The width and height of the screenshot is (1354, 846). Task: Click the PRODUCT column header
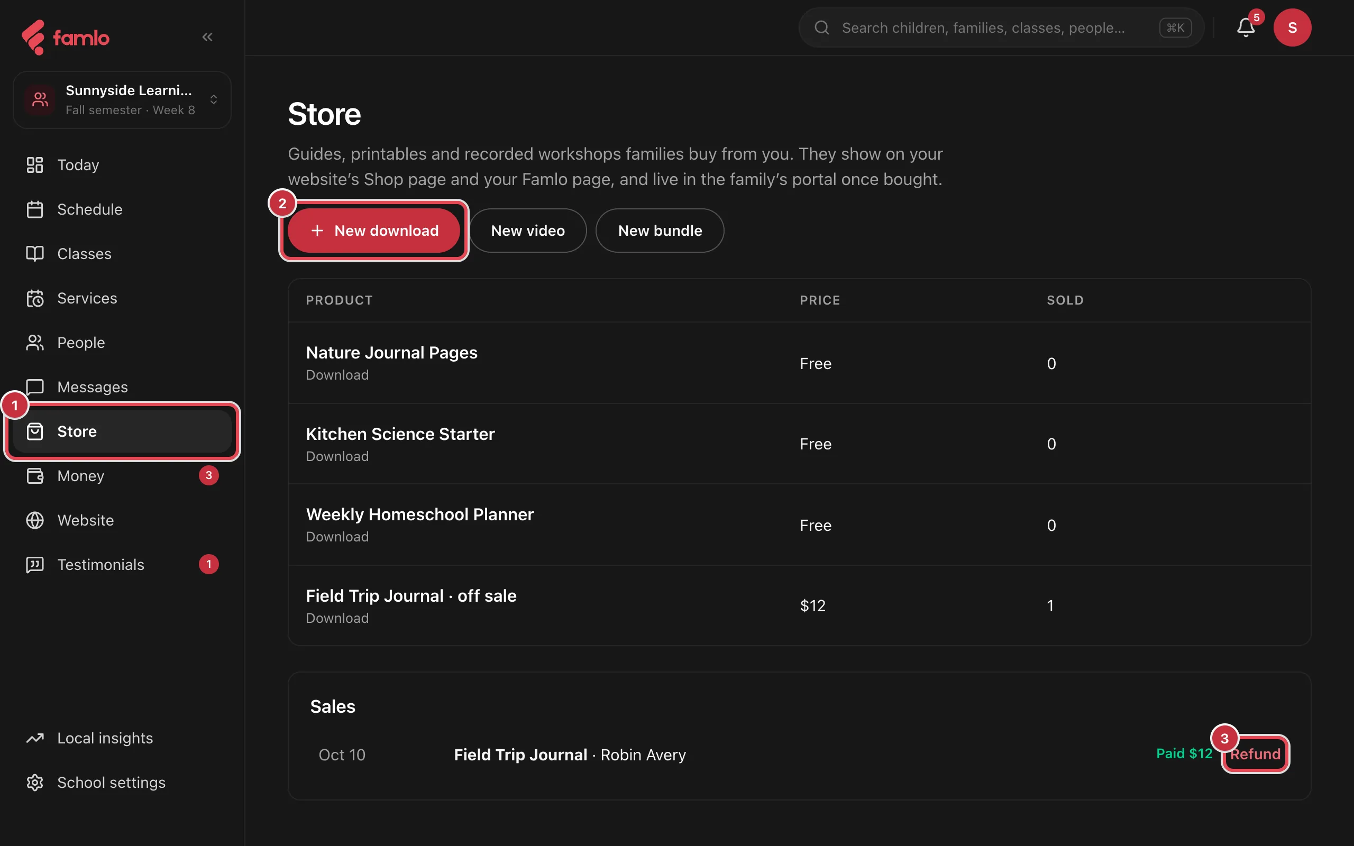coord(339,300)
